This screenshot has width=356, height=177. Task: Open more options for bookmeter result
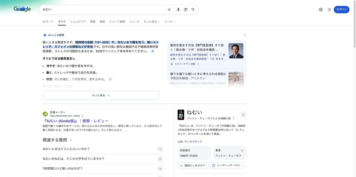[83, 116]
